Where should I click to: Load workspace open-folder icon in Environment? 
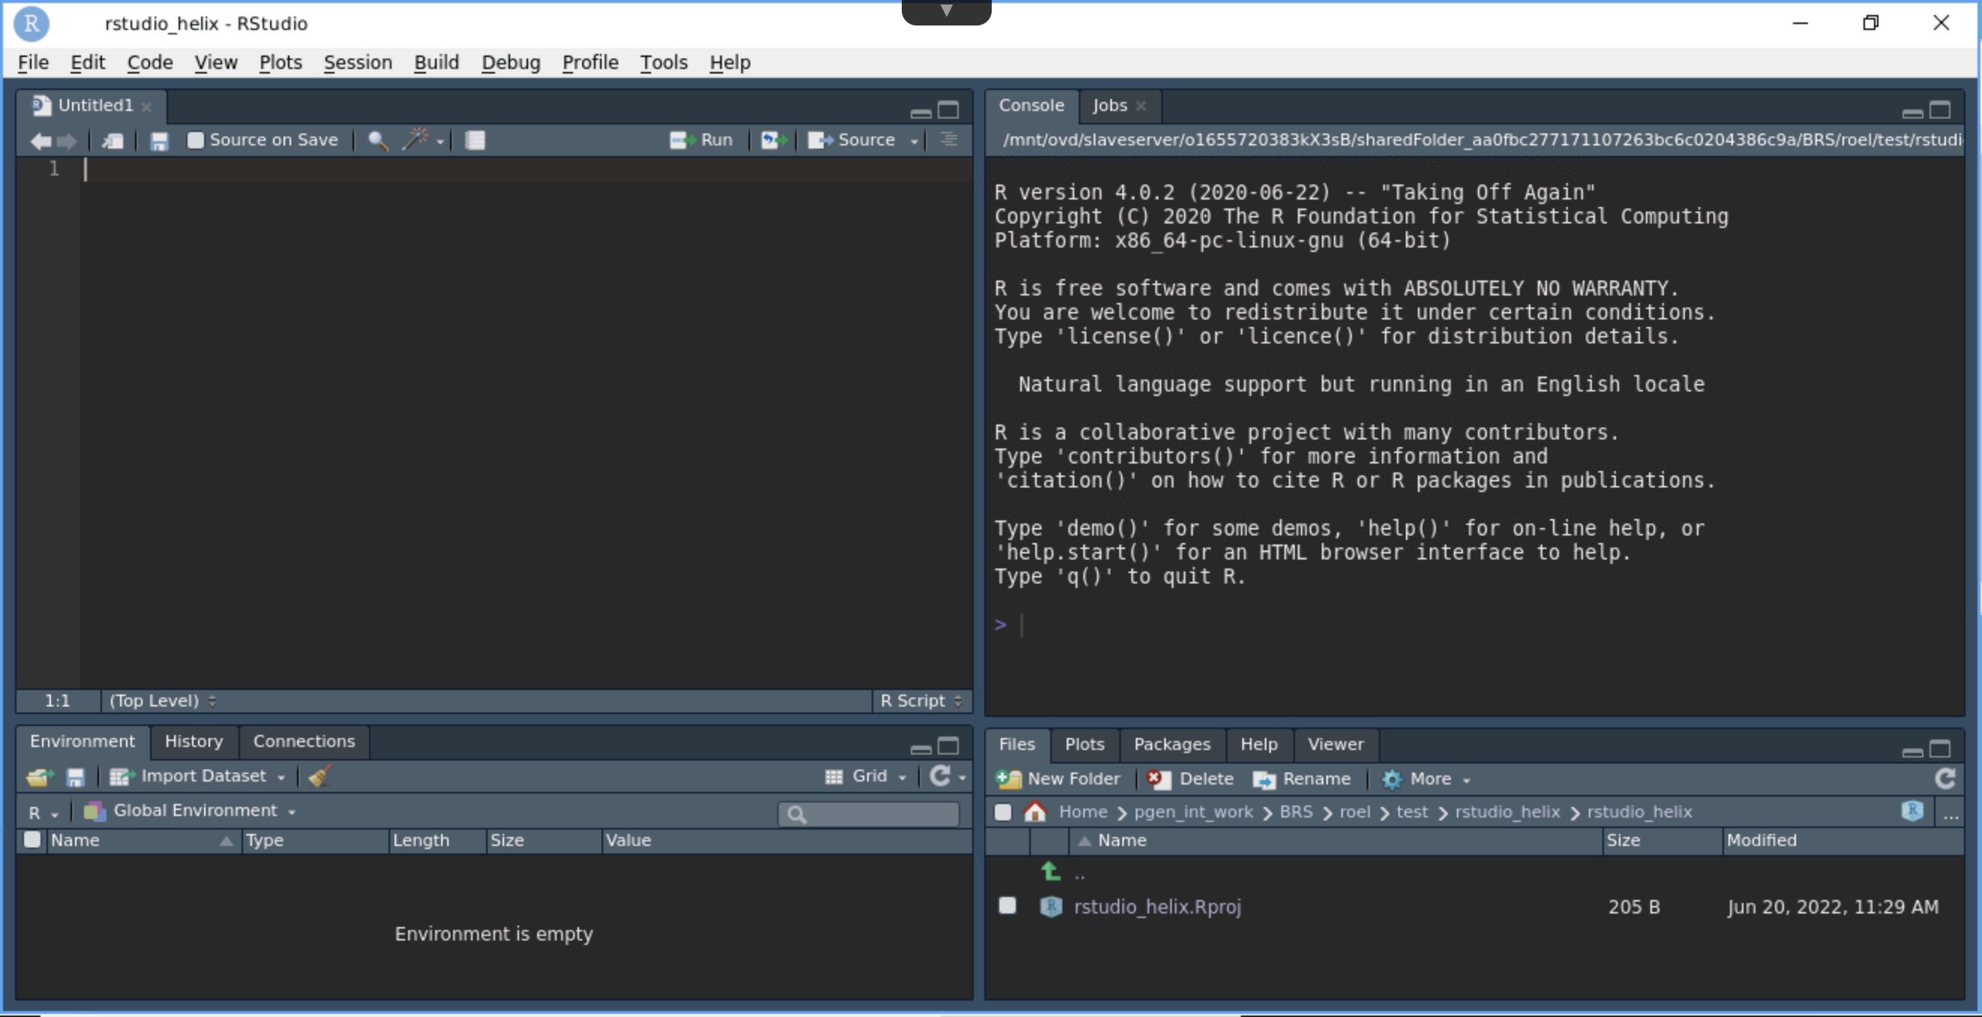tap(40, 777)
